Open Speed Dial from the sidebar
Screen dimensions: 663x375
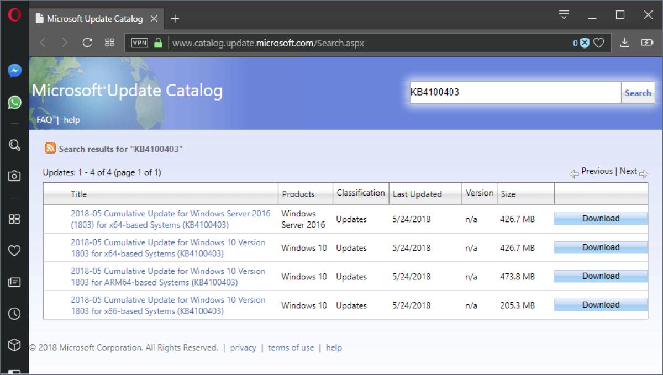pos(14,219)
